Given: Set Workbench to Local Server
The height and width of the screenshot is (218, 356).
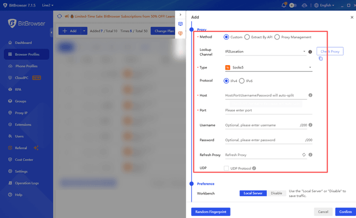Looking at the screenshot, I should tap(253, 193).
